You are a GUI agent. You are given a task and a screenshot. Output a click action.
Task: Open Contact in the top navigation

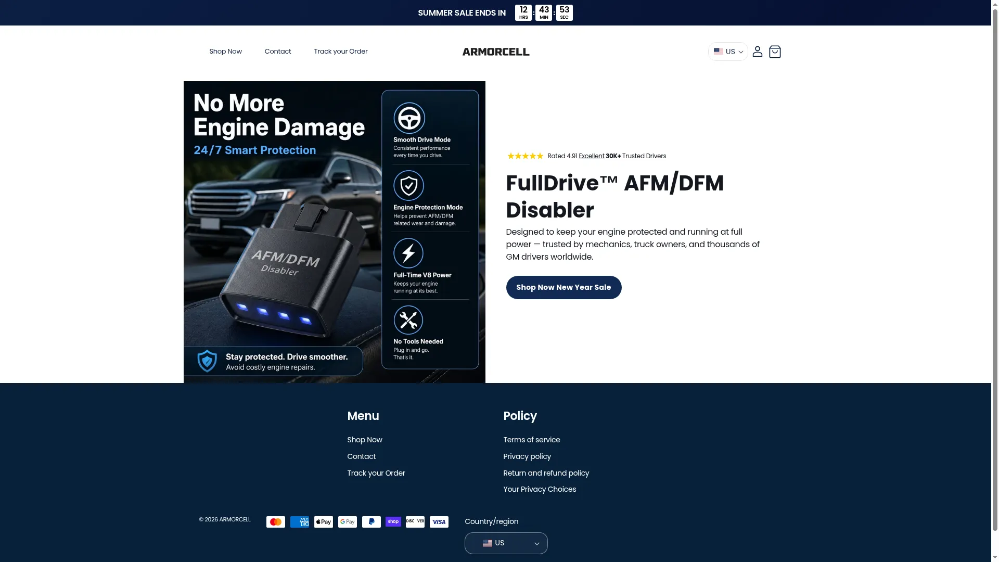(x=278, y=52)
